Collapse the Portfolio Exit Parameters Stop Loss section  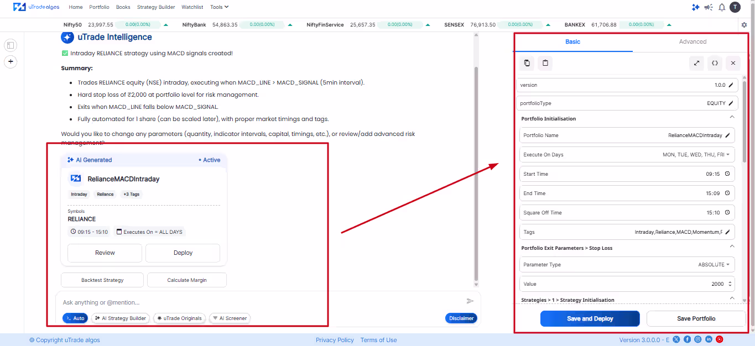click(732, 247)
